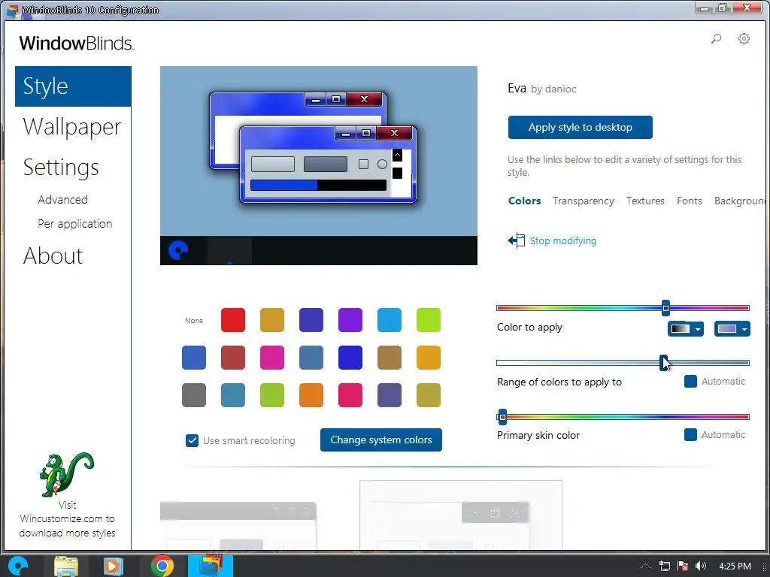Open Google Chrome from the taskbar
The height and width of the screenshot is (577, 770).
(x=162, y=566)
